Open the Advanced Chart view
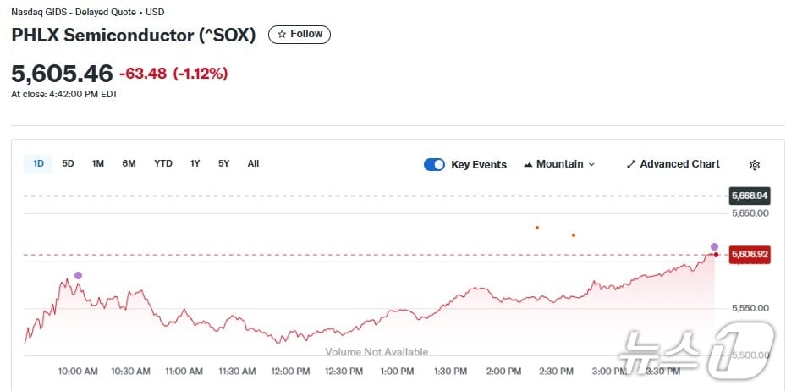 pos(673,164)
